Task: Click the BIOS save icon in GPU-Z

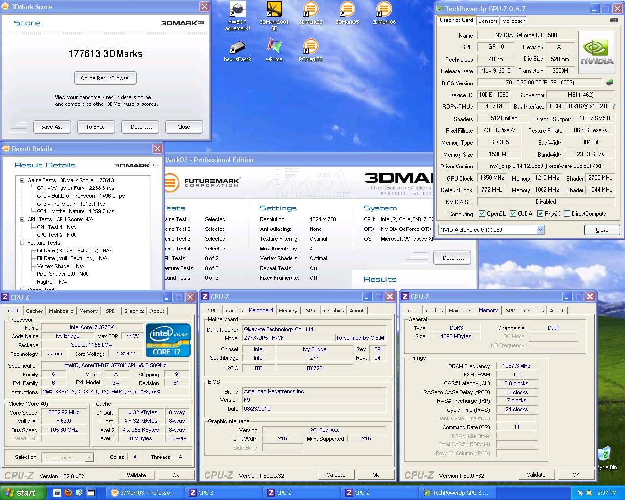Action: click(x=609, y=83)
